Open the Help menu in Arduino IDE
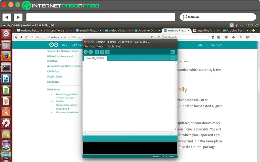The width and height of the screenshot is (260, 162). pyautogui.click(x=119, y=46)
